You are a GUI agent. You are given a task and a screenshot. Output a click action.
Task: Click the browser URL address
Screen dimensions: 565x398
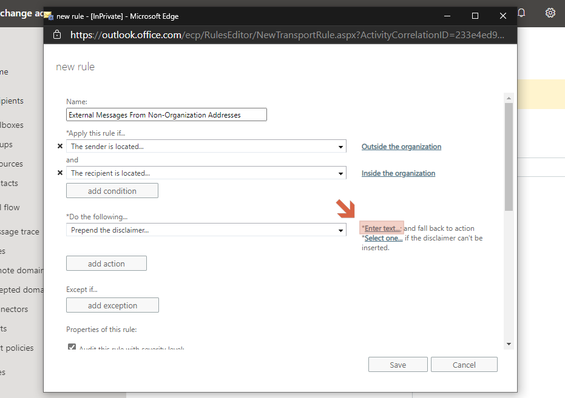click(287, 35)
